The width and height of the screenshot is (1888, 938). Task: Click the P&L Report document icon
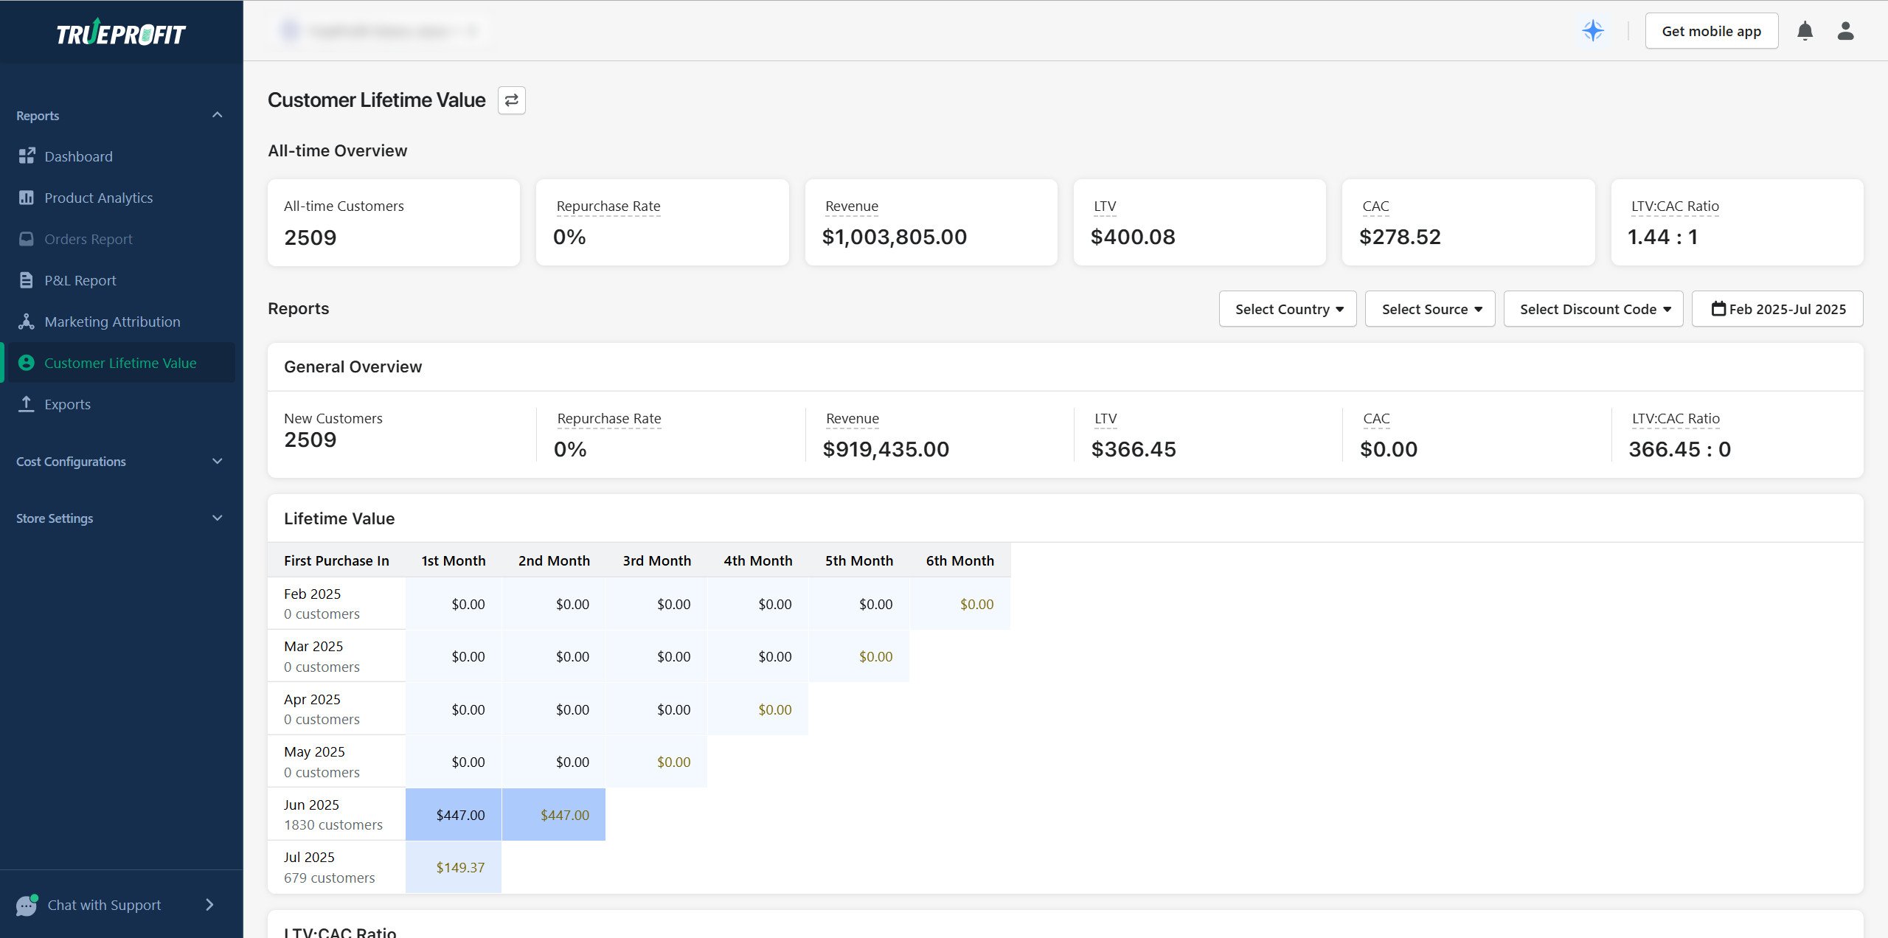(x=27, y=279)
